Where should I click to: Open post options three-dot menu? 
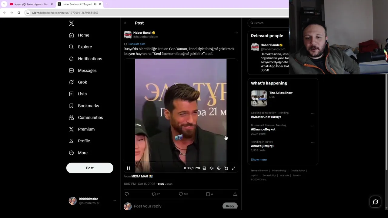[x=236, y=33]
